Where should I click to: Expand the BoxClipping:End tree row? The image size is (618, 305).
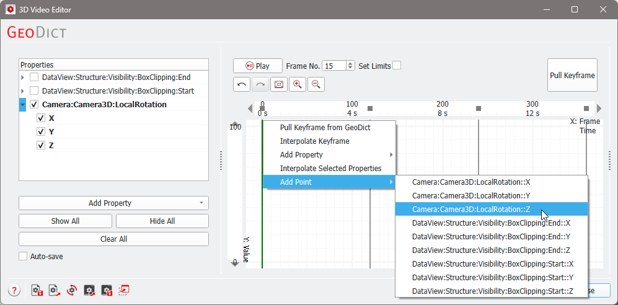click(22, 77)
